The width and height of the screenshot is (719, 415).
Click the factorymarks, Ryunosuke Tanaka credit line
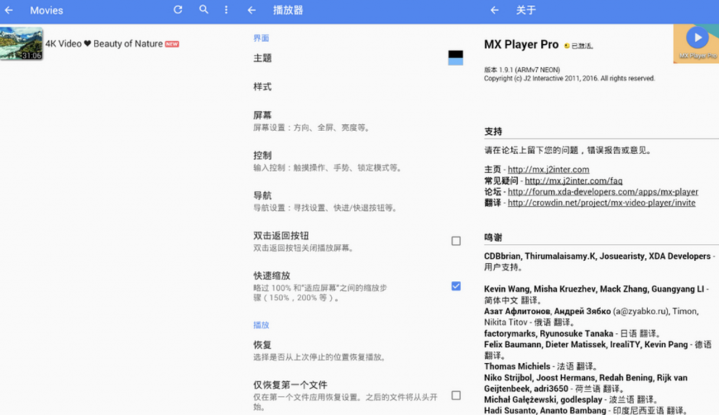click(x=572, y=334)
